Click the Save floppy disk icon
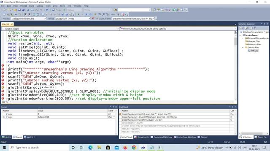The width and height of the screenshot is (270, 151). (x=19, y=10)
